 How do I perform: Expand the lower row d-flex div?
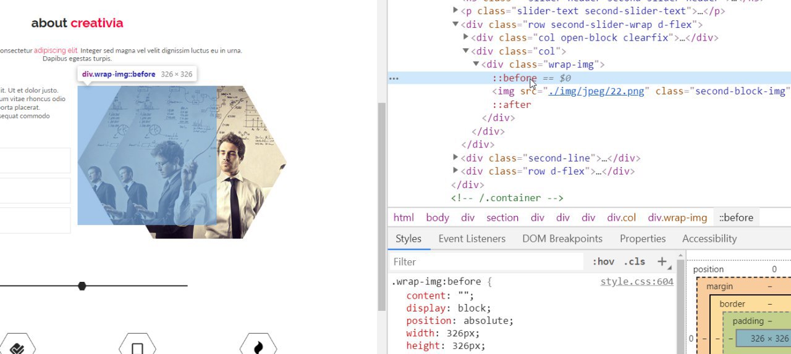[455, 171]
